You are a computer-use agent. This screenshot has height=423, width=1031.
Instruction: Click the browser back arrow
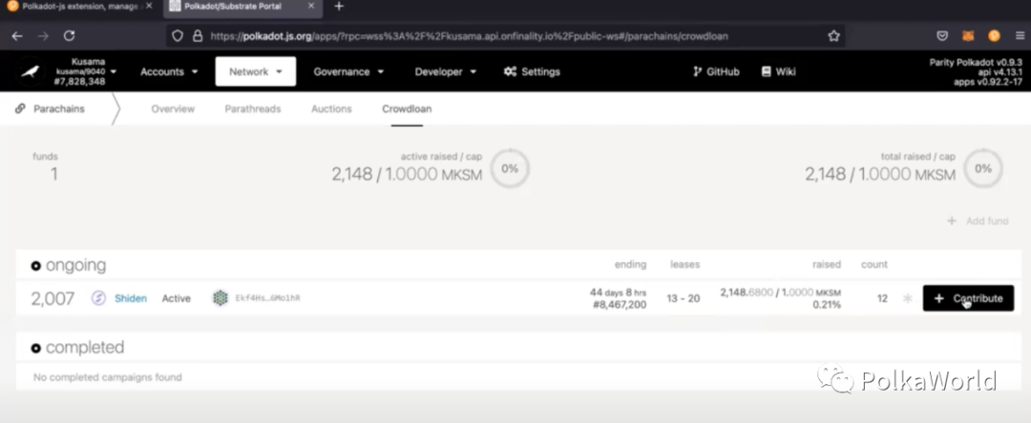coord(17,36)
